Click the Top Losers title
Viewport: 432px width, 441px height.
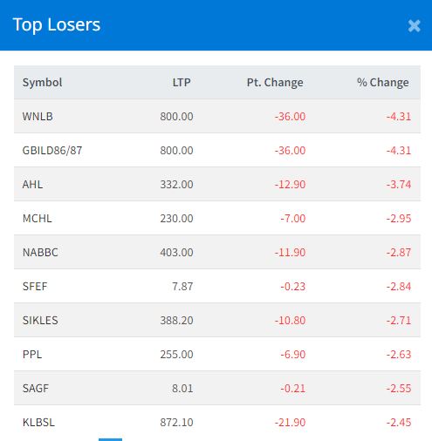click(x=57, y=25)
